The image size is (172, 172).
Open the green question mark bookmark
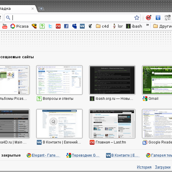point(42,26)
